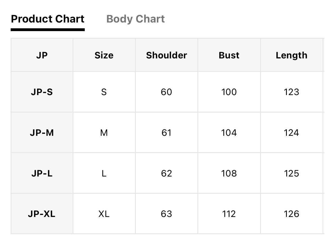Click the Bust column header

point(229,55)
